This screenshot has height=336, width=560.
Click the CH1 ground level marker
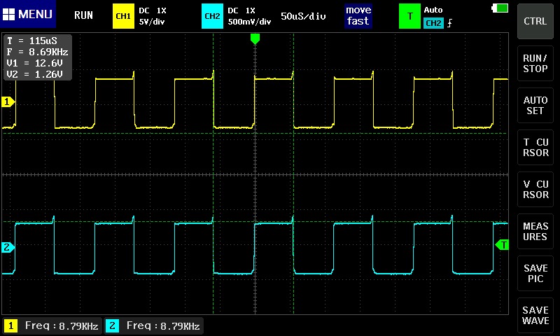coord(8,102)
